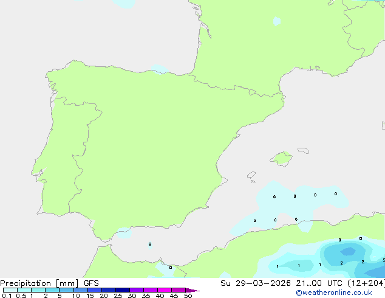Select the 2 mm legend swatch
This screenshot has height=298, width=385.
tap(52, 290)
